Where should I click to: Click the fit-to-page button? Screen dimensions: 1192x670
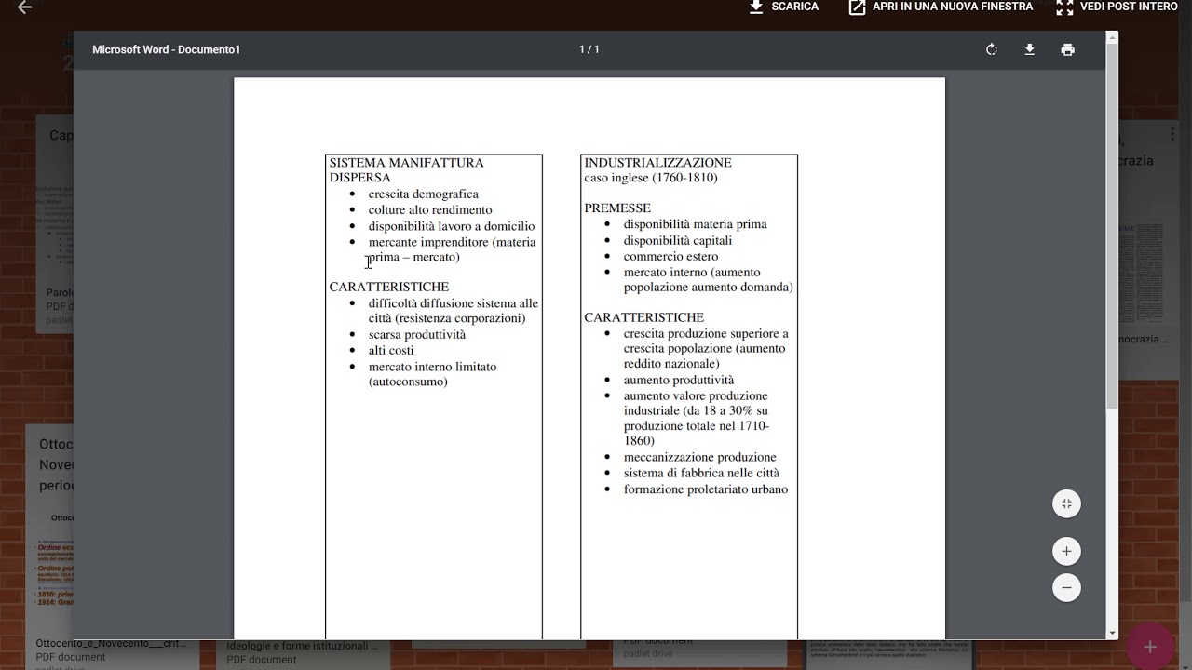pyautogui.click(x=1066, y=503)
